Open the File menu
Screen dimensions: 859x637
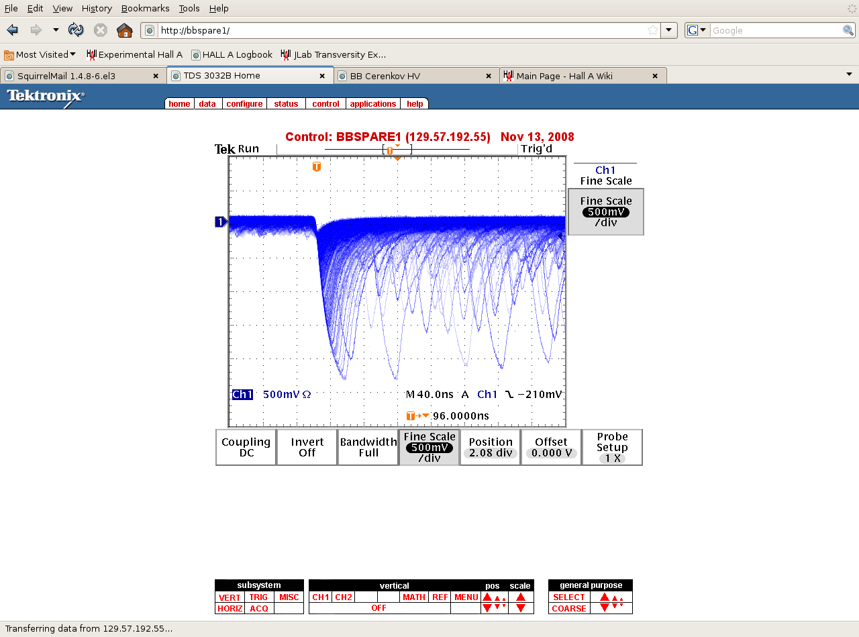(x=11, y=8)
